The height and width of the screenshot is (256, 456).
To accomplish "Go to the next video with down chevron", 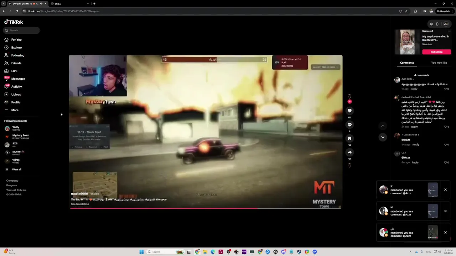I will 383,137.
